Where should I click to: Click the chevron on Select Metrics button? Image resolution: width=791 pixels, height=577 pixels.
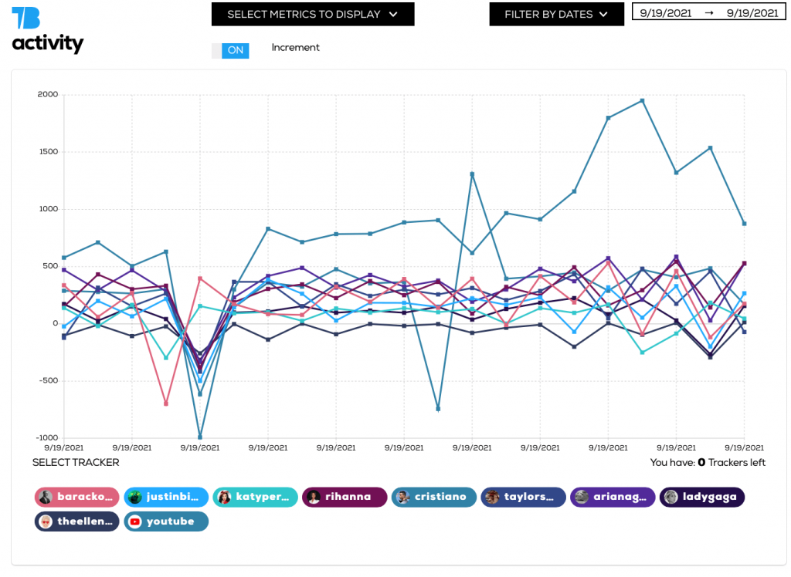(x=393, y=15)
